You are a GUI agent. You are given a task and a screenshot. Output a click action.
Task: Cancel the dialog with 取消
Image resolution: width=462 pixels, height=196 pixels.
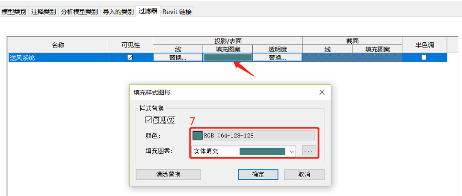pos(304,174)
